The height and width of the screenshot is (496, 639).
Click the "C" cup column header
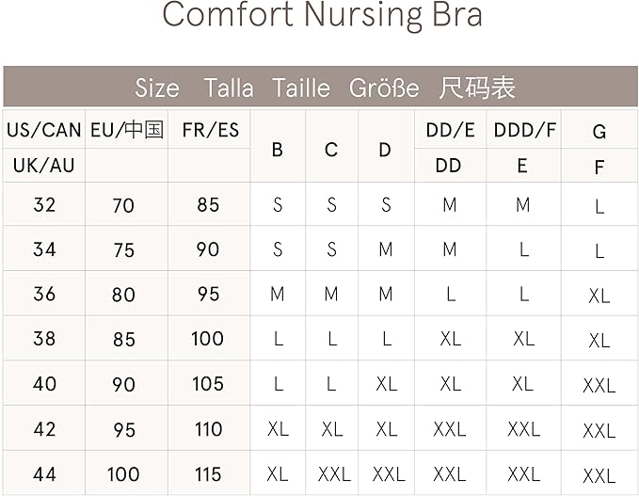click(331, 149)
